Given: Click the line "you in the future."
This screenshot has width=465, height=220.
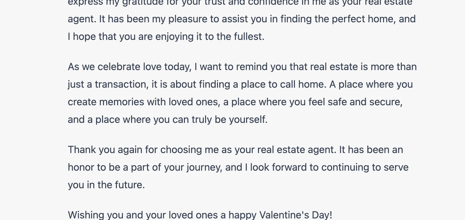Looking at the screenshot, I should 106,185.
